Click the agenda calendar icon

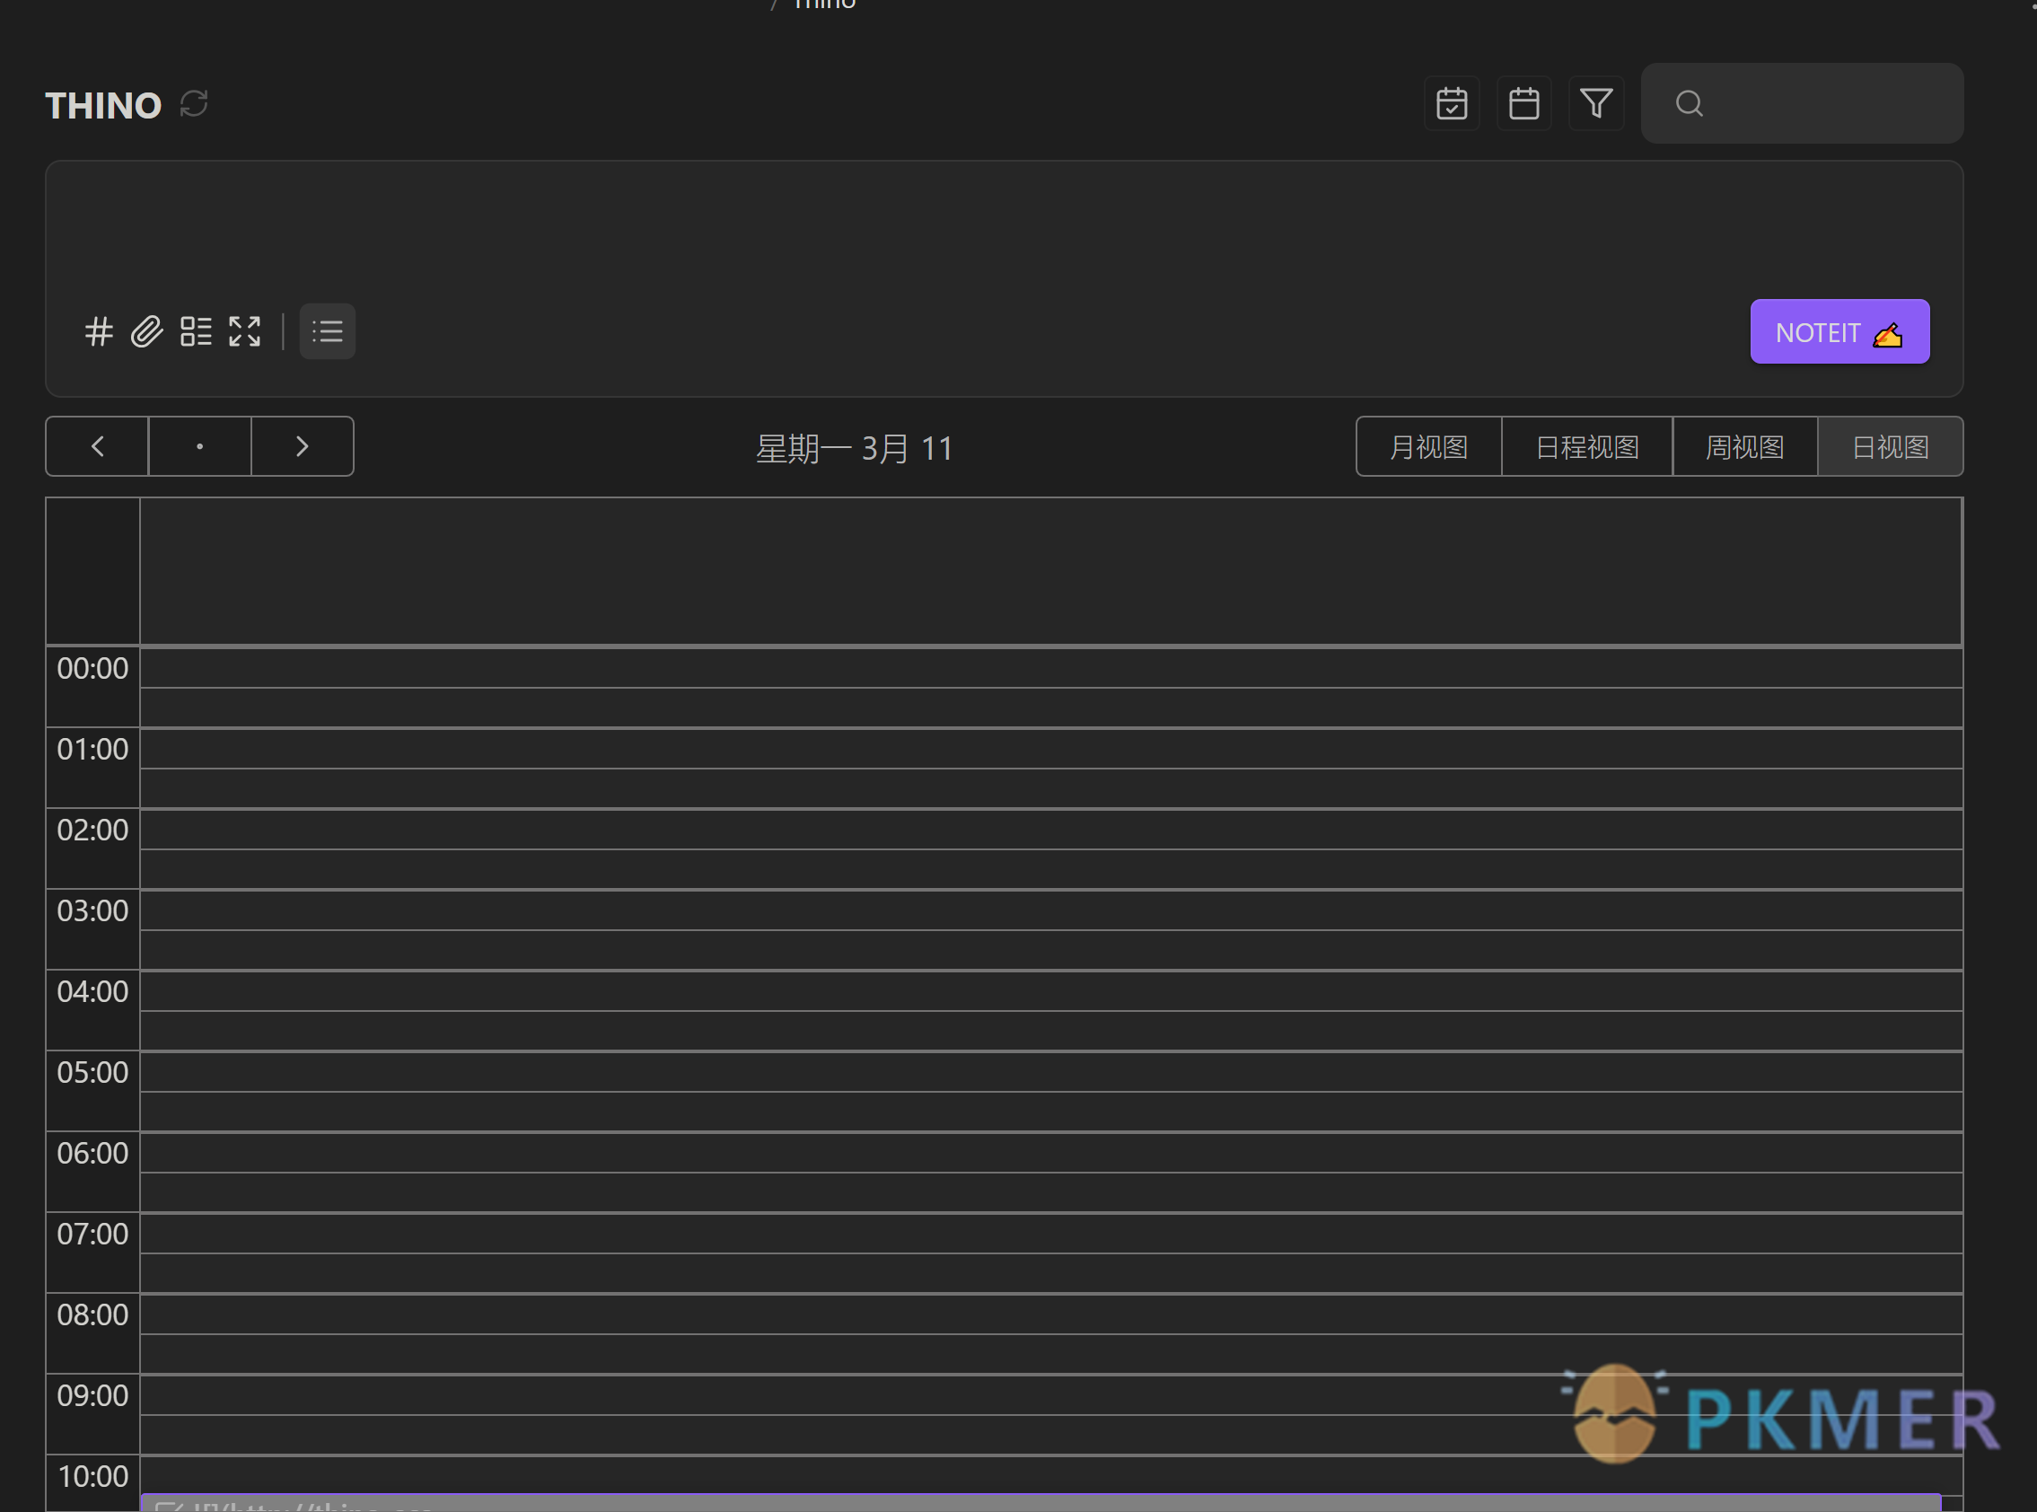coord(1451,103)
